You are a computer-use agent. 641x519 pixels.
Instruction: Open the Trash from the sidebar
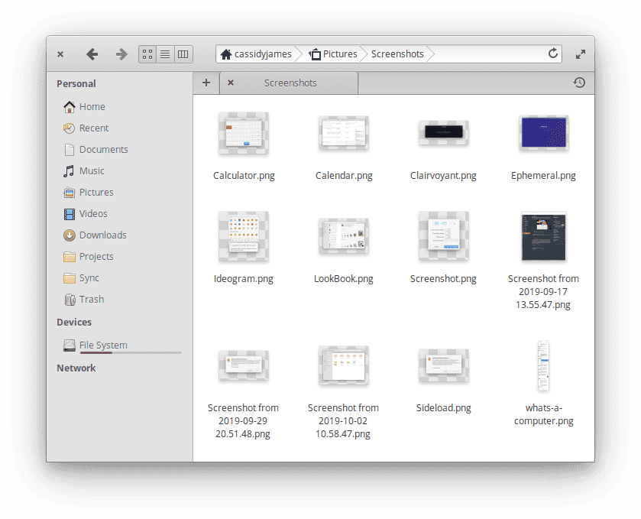[x=92, y=299]
